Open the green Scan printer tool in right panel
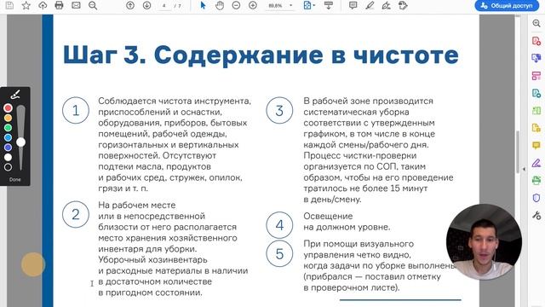This screenshot has height=307, width=545. [x=536, y=180]
